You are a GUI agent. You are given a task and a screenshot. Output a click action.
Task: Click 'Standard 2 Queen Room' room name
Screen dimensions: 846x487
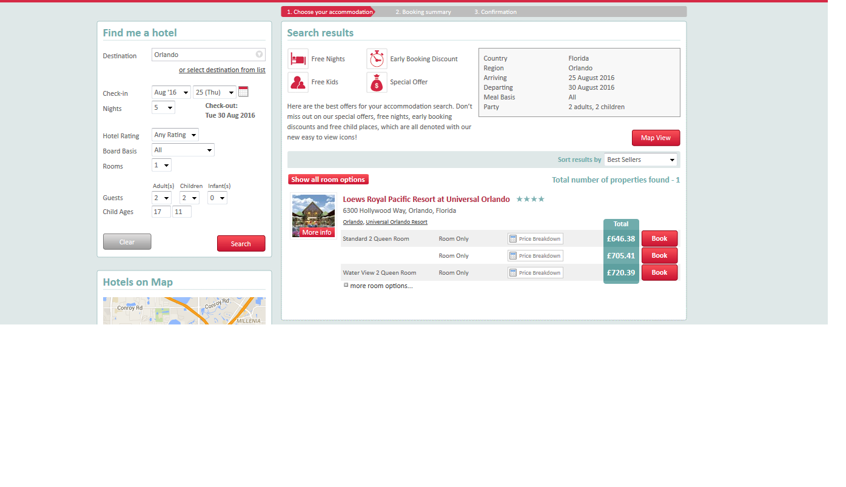click(x=376, y=239)
